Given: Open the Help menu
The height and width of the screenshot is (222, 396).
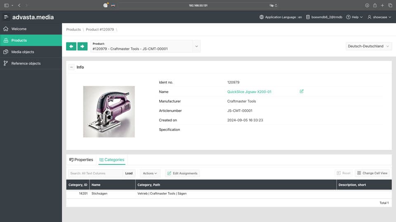Looking at the screenshot, I should pyautogui.click(x=354, y=17).
